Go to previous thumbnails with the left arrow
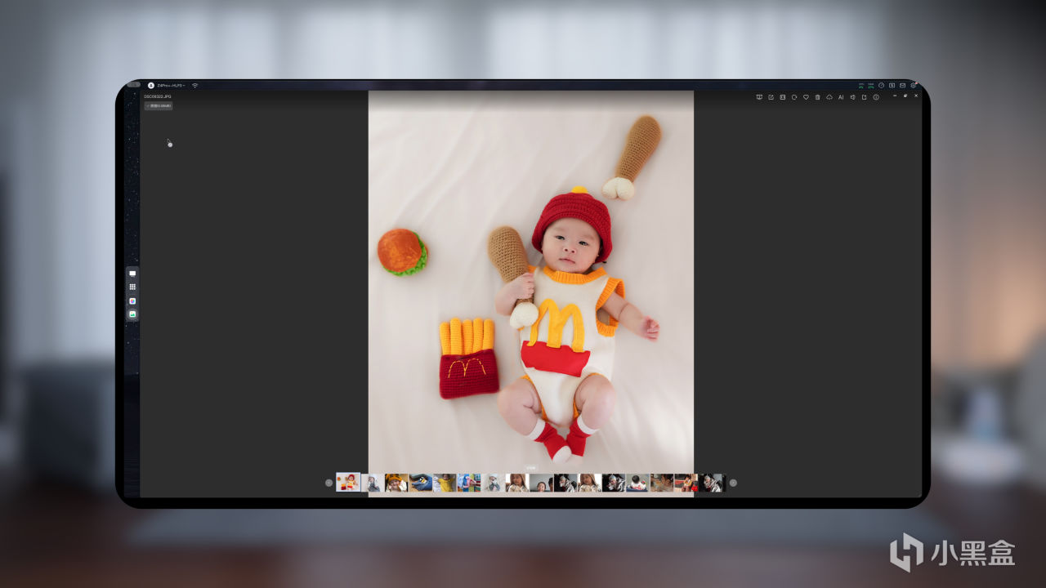The width and height of the screenshot is (1046, 588). [329, 483]
